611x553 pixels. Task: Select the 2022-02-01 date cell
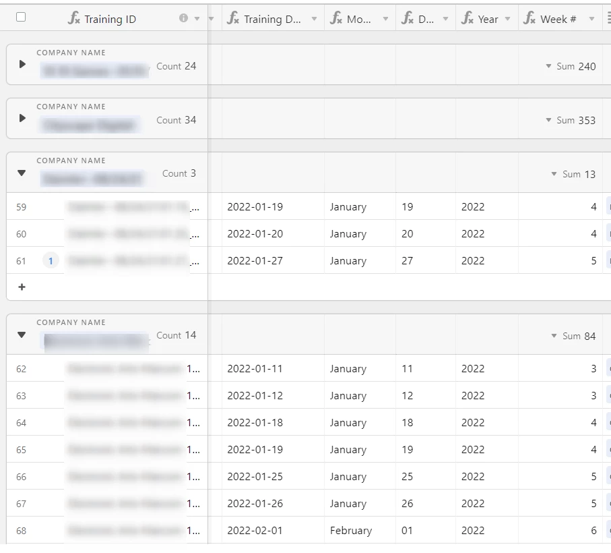(273, 530)
